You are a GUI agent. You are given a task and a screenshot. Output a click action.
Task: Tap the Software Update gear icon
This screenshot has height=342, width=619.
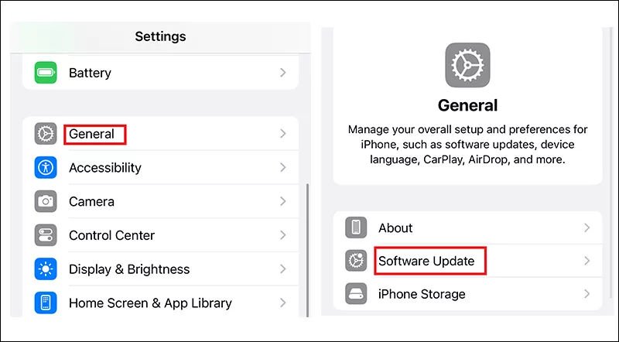(x=356, y=261)
